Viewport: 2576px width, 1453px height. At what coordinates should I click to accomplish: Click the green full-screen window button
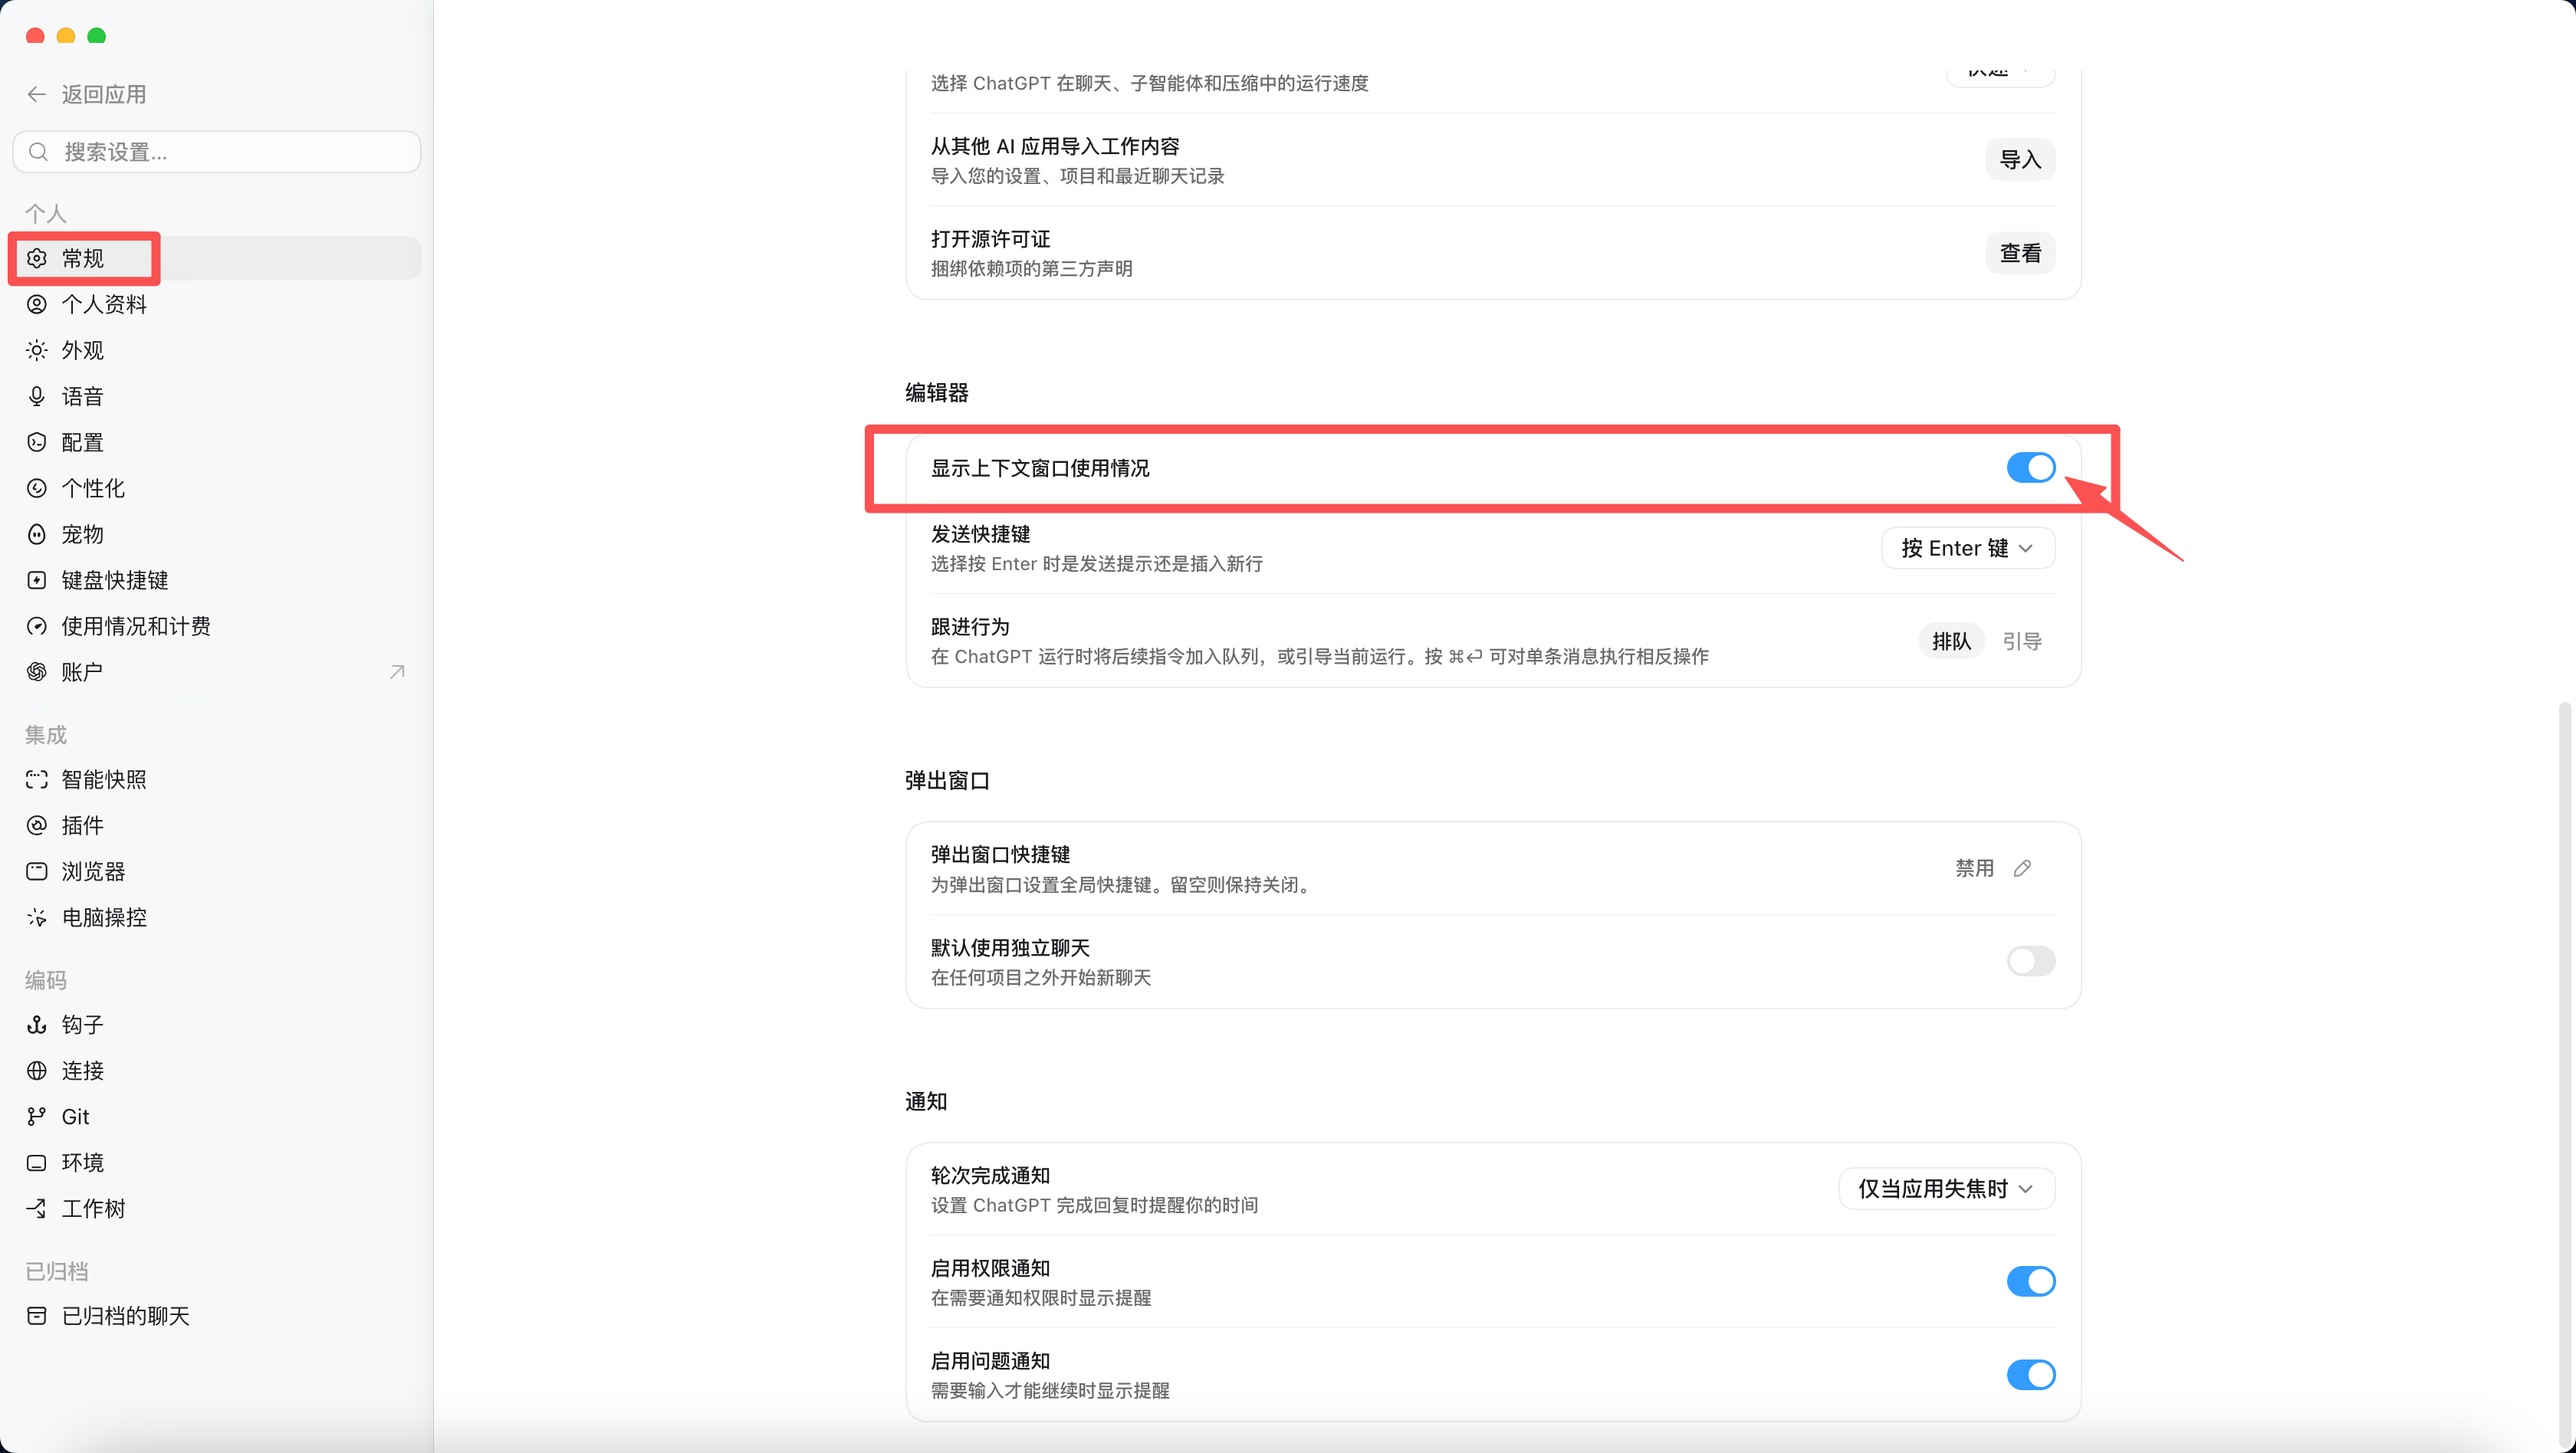(97, 36)
